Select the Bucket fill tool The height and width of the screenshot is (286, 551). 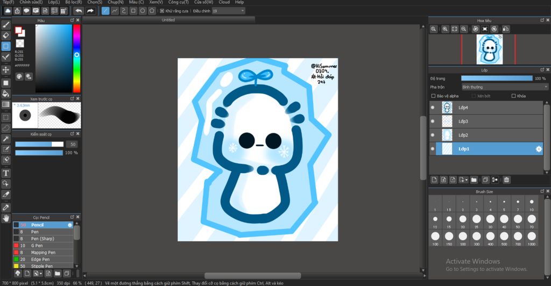pyautogui.click(x=5, y=94)
